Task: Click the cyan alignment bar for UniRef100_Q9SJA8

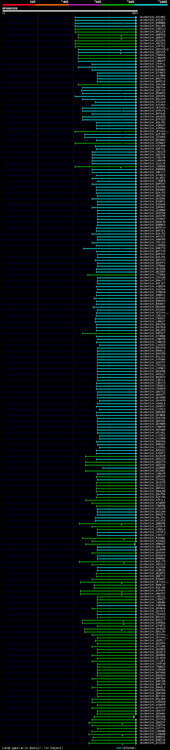Action: [x=107, y=85]
